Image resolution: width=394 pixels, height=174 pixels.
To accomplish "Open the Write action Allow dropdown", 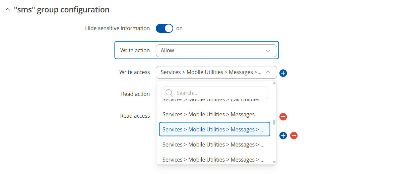I will [216, 51].
